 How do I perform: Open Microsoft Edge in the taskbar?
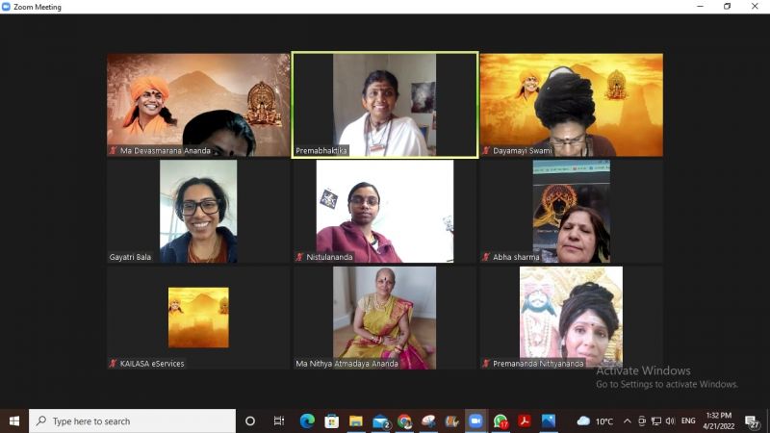tap(307, 421)
